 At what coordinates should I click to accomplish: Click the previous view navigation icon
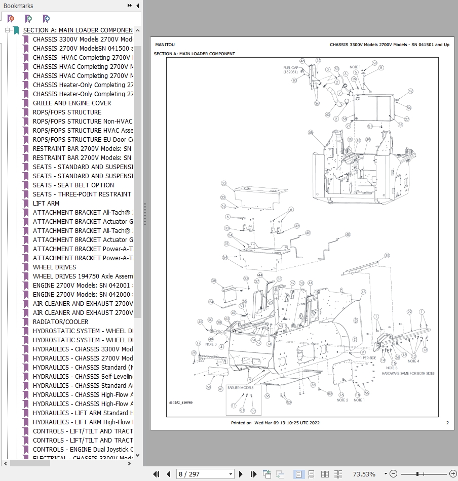click(x=267, y=474)
